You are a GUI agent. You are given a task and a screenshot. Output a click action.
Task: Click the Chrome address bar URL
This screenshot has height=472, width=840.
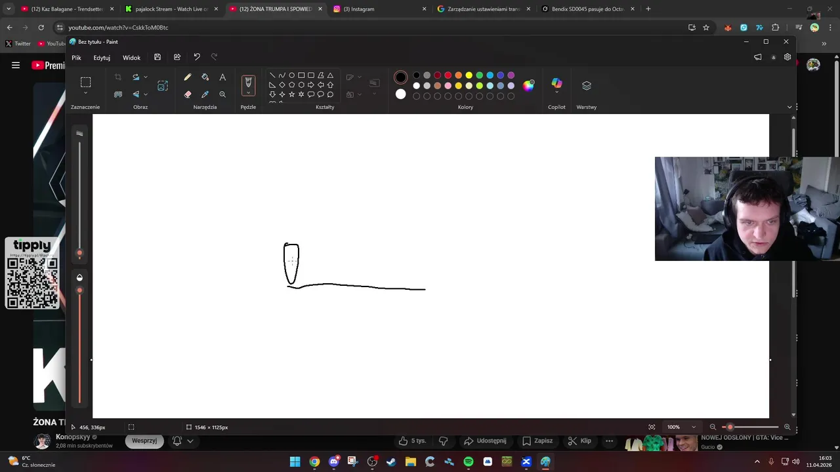point(118,28)
